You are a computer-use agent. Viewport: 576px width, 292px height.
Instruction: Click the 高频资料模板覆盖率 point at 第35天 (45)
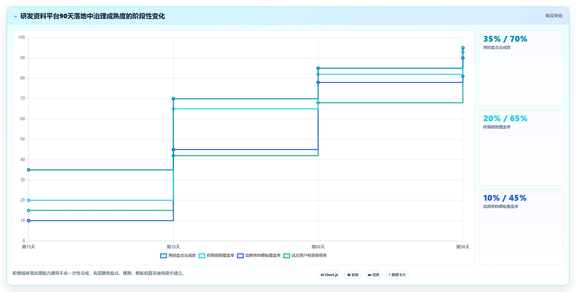click(x=173, y=150)
